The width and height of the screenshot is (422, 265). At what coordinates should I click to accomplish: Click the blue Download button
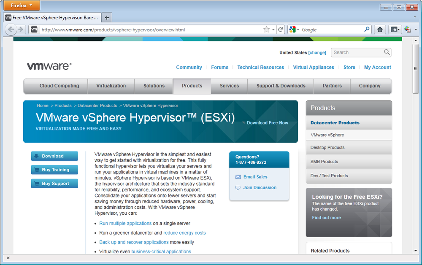point(54,156)
